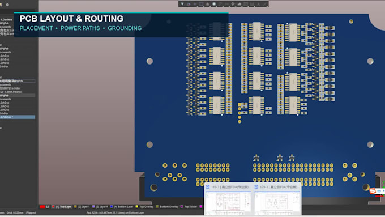Click the gear icon atop Projects panel
385x217 pixels.
pyautogui.click(x=7, y=5)
